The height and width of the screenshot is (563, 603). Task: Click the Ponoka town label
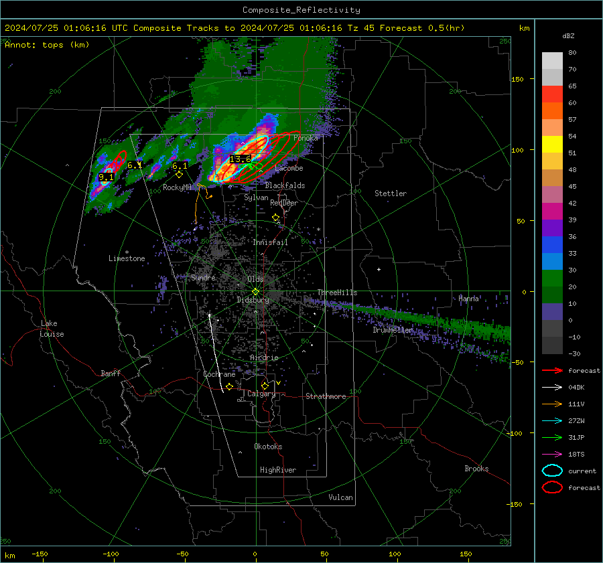pos(306,138)
